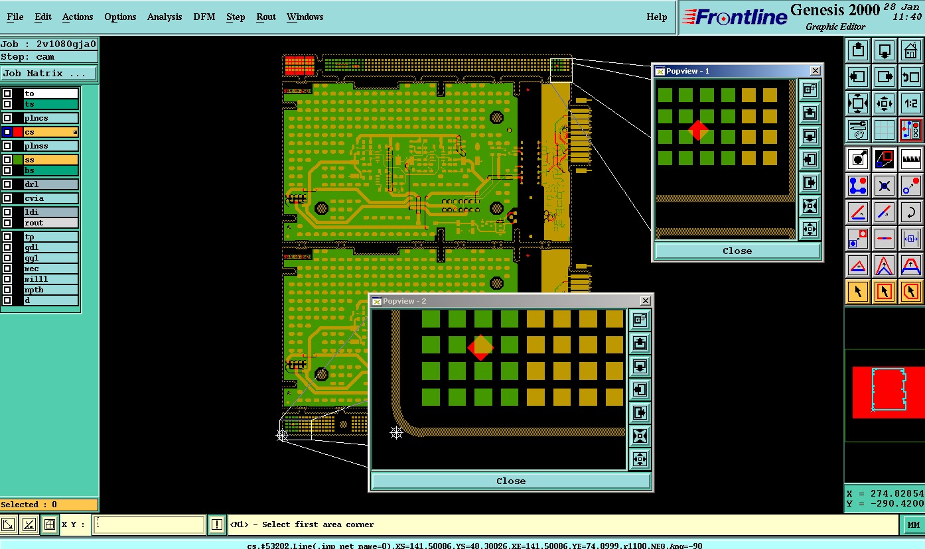Select the plain arrow selection tool
The width and height of the screenshot is (925, 549).
click(x=858, y=291)
